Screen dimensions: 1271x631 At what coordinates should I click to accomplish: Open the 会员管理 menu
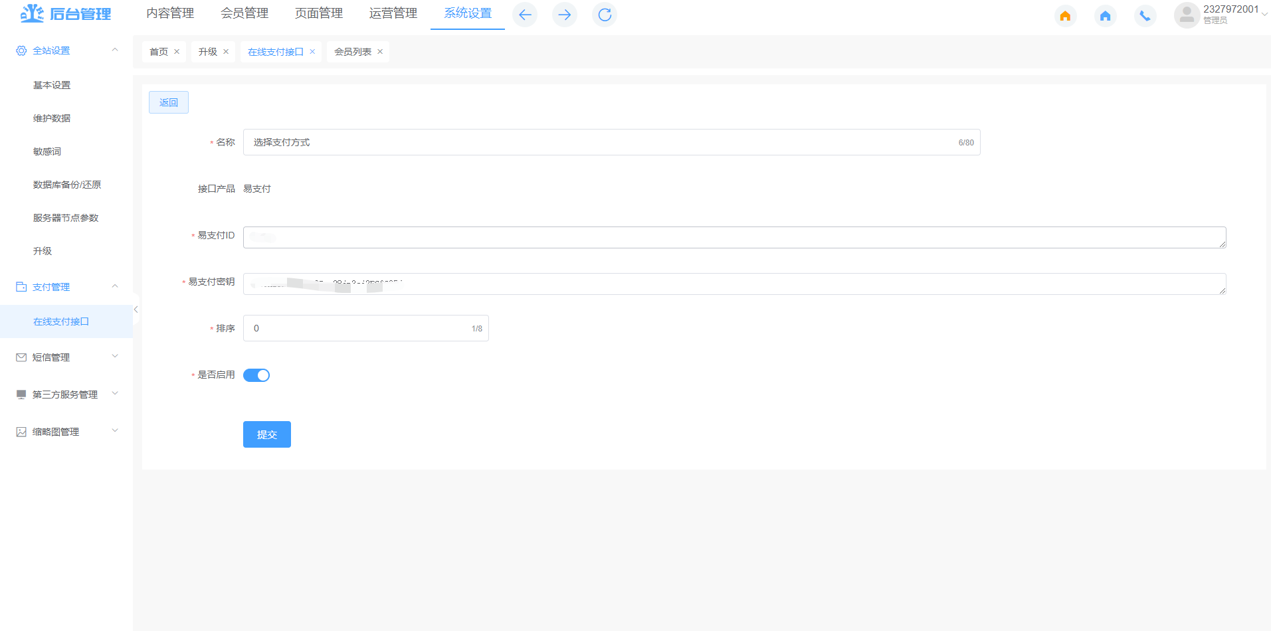pyautogui.click(x=244, y=13)
